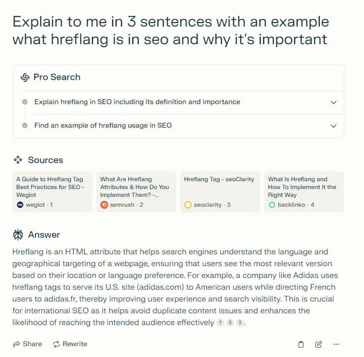364x357 pixels.
Task: Click the semrush source favicon
Action: pyautogui.click(x=104, y=205)
